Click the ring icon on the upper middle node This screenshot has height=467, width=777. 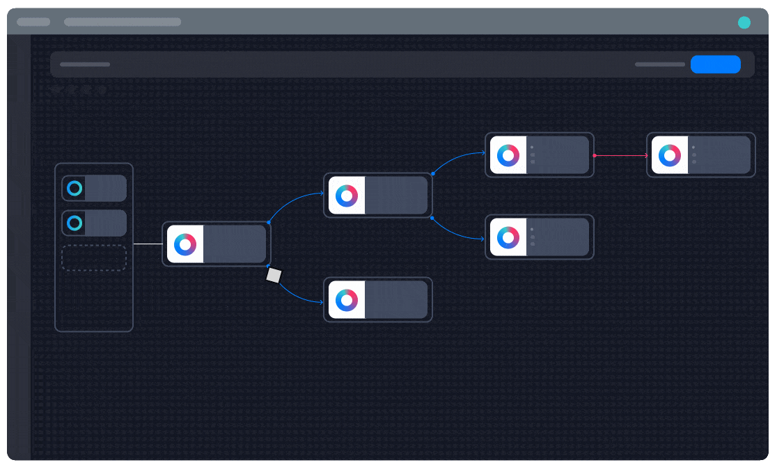click(347, 196)
